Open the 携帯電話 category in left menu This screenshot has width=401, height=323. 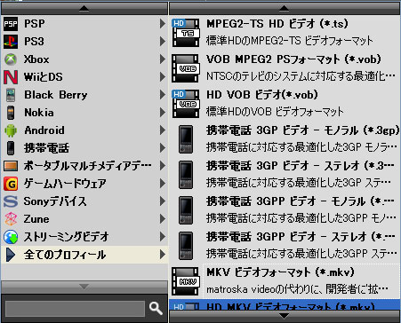pyautogui.click(x=84, y=148)
